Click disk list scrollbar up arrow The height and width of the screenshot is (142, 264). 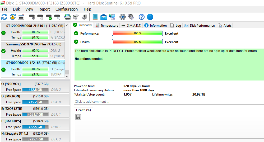67,25
